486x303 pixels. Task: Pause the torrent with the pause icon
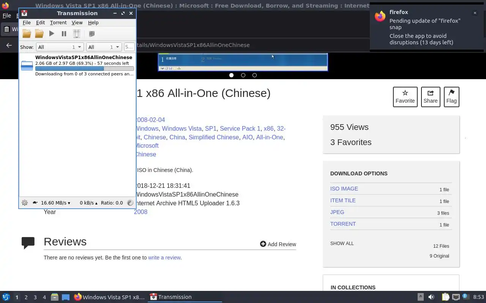[x=64, y=34]
